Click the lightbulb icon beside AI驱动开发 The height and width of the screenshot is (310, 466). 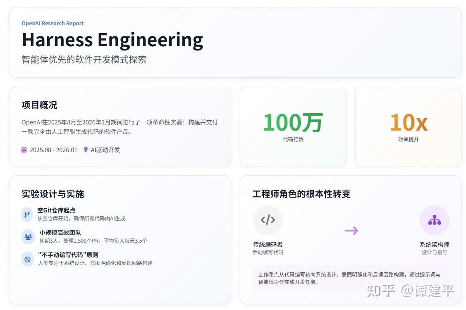86,150
